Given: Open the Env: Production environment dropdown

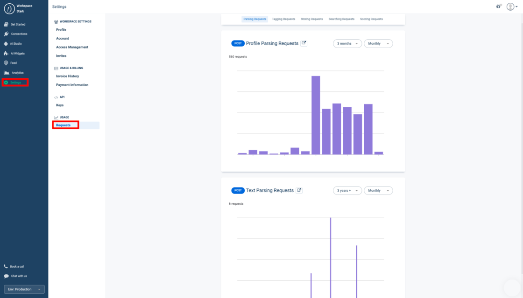Looking at the screenshot, I should pyautogui.click(x=24, y=289).
